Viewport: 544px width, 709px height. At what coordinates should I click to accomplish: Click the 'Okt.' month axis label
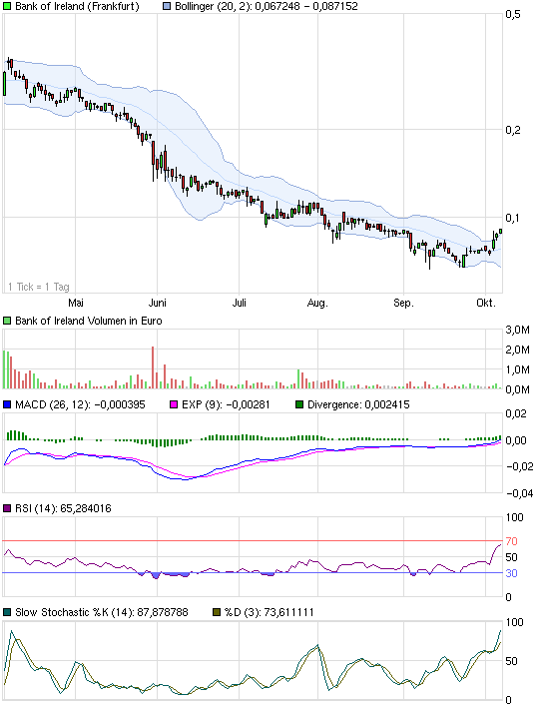[x=486, y=303]
